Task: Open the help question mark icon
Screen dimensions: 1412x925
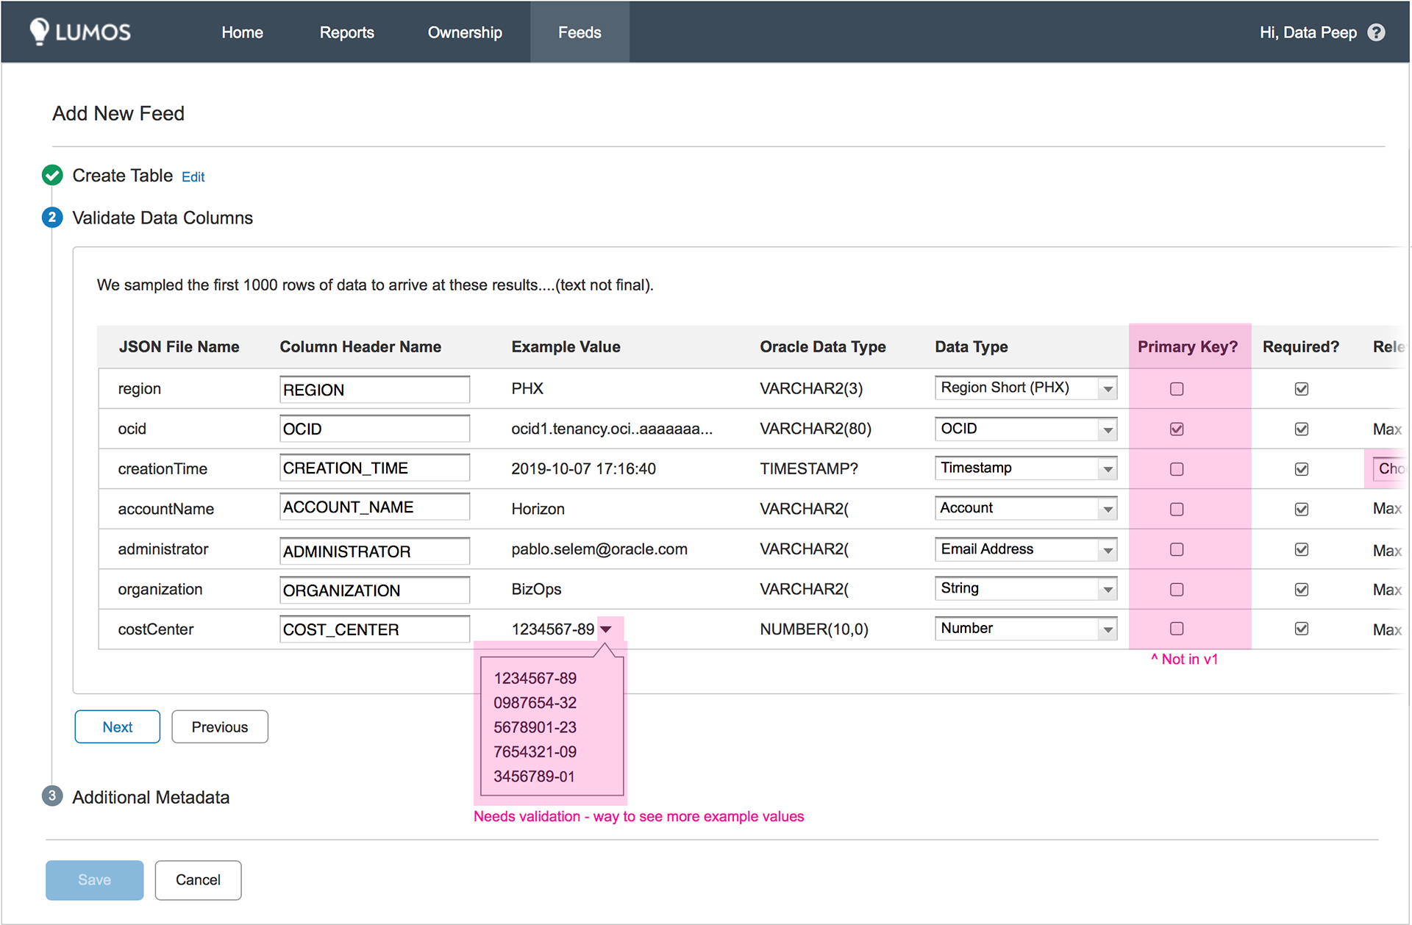Action: pyautogui.click(x=1376, y=32)
